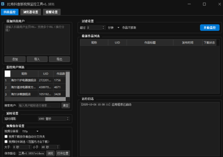
Task: Click the 小于 60 秒 duration field
Action: [50, 147]
